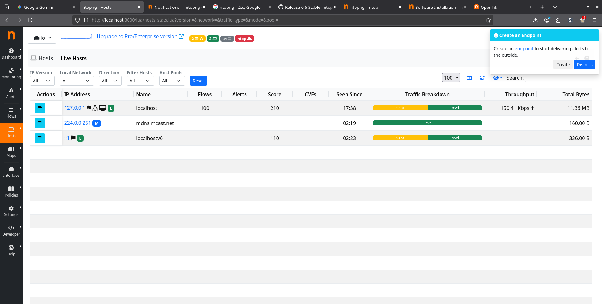
Task: Open the 224.0.0.251 host link
Action: 77,123
